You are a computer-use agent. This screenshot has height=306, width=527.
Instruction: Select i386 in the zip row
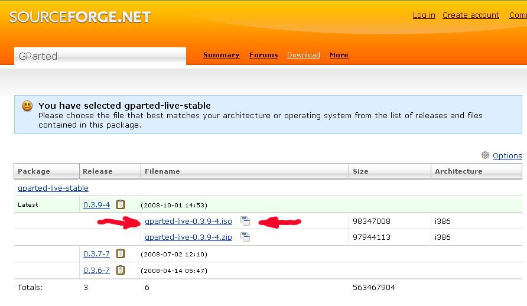point(443,237)
